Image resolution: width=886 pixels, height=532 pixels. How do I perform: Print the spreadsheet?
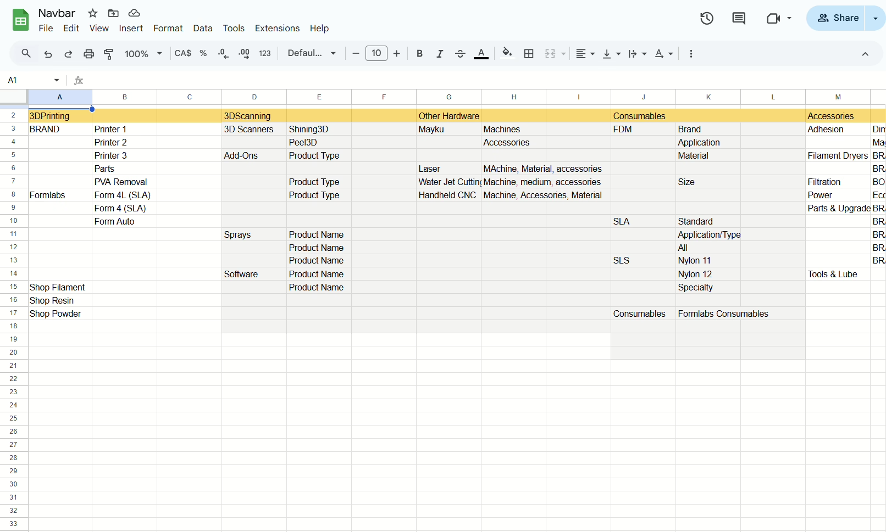tap(88, 54)
